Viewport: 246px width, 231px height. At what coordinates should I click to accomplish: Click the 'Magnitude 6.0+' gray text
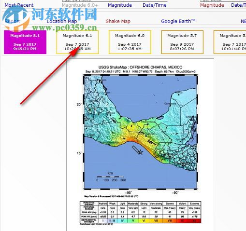[80, 5]
